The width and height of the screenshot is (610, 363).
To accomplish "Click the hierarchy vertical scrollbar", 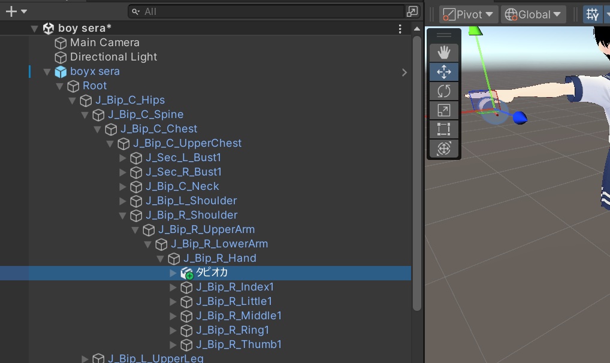I will coord(417,174).
